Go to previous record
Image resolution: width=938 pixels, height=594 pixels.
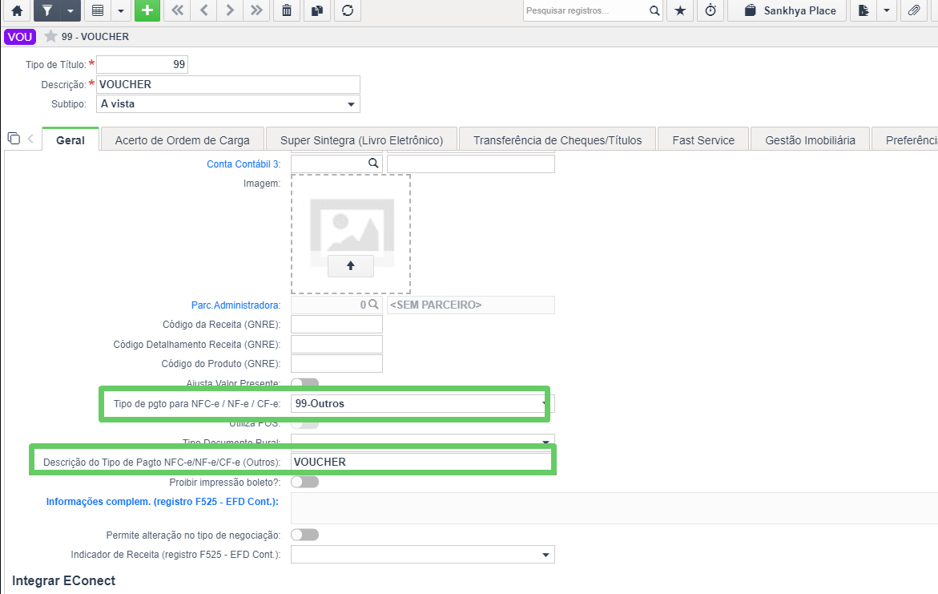[204, 10]
